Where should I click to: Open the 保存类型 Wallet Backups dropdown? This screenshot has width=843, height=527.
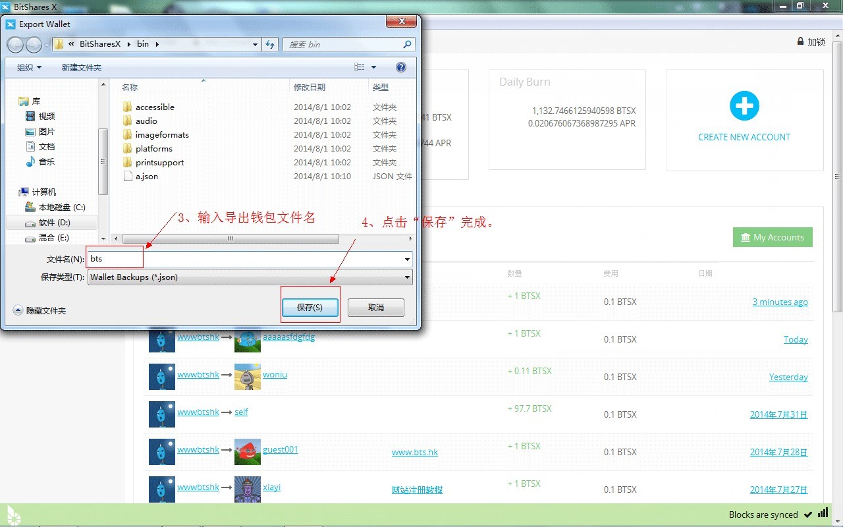[250, 277]
